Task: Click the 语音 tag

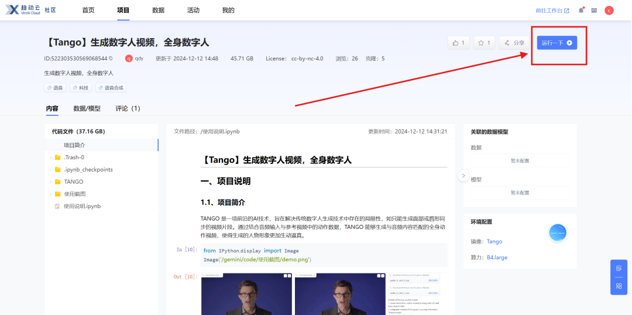Action: point(55,87)
